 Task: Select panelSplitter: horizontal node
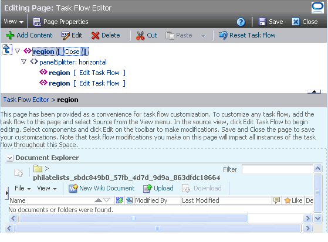coord(73,62)
